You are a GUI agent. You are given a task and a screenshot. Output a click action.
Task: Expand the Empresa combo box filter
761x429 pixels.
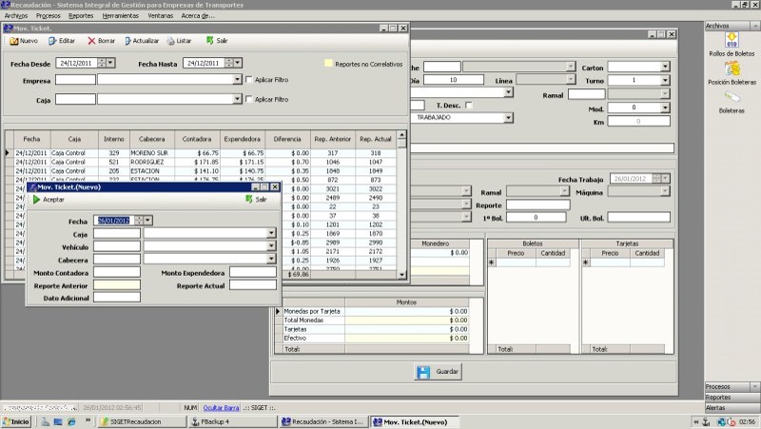(237, 79)
